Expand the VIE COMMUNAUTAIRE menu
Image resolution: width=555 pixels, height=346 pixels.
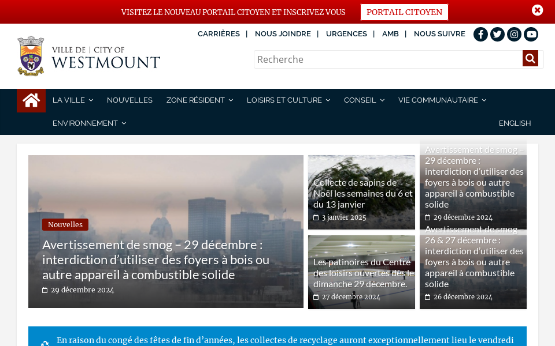(x=438, y=100)
